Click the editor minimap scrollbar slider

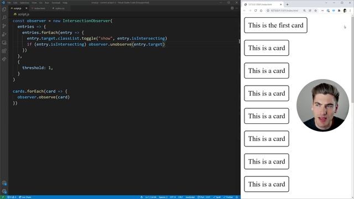point(240,41)
